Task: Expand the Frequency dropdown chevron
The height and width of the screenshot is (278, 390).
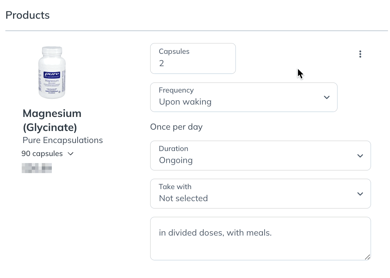Action: point(326,97)
